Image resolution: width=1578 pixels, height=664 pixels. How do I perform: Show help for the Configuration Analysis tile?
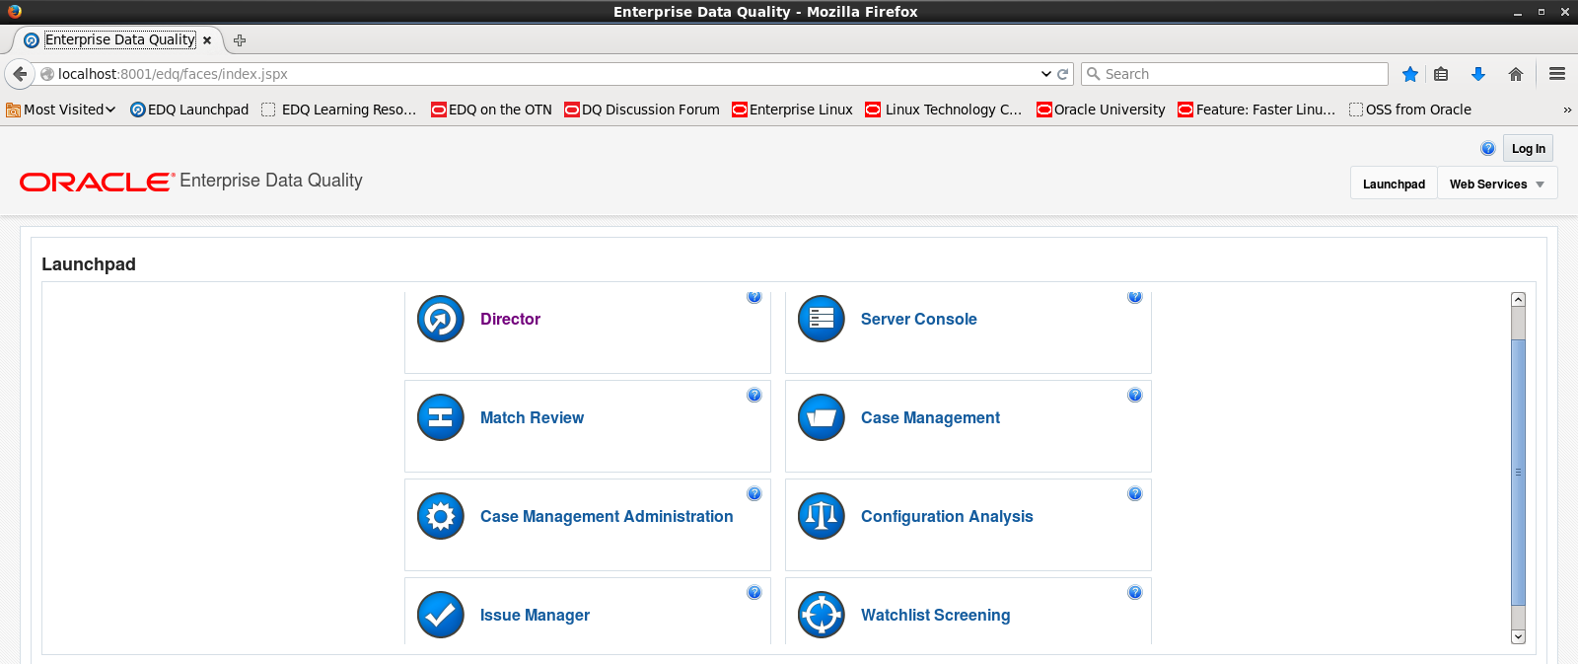[x=1135, y=494]
